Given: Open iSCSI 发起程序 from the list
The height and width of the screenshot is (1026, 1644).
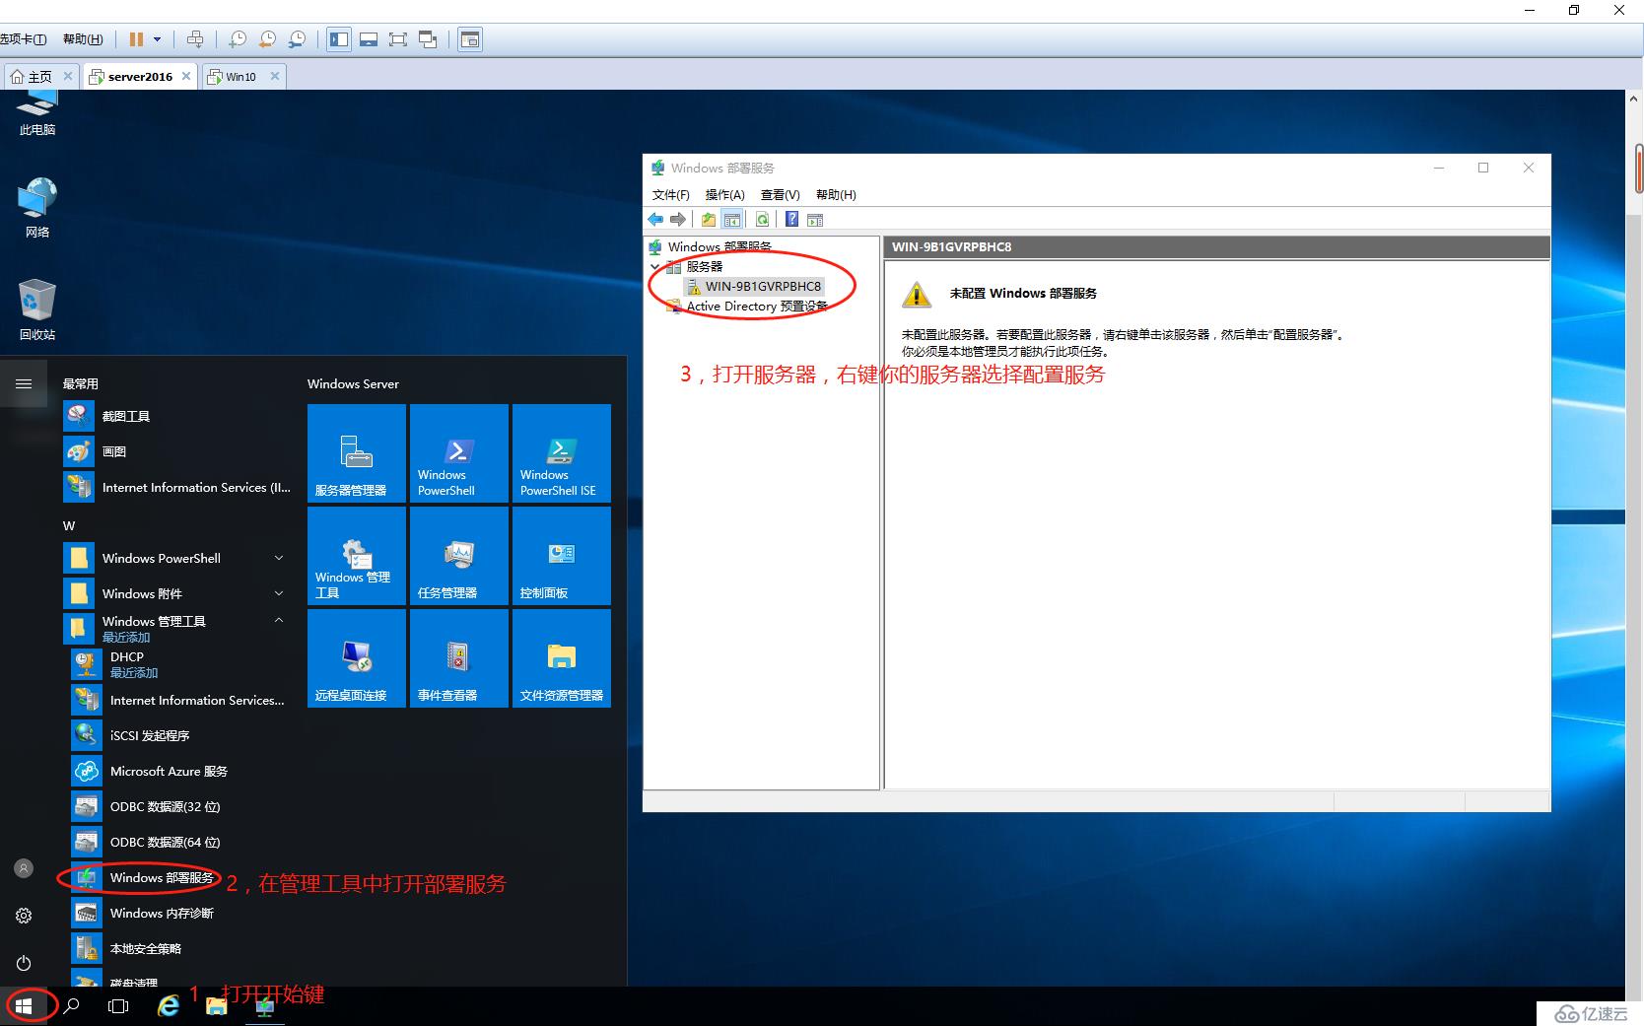Looking at the screenshot, I should [x=179, y=735].
